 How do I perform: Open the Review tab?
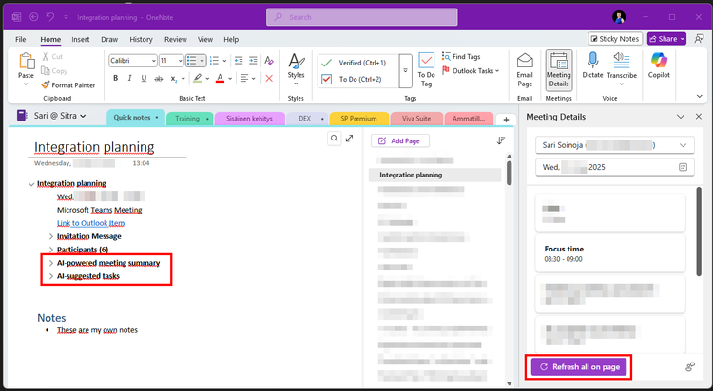[176, 40]
